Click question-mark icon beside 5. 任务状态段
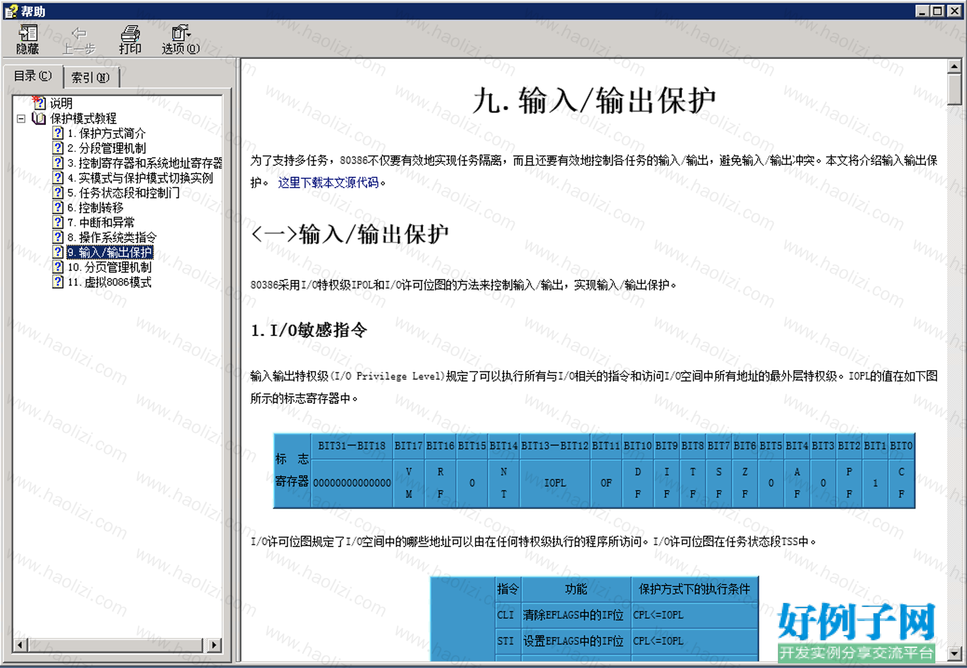 (x=58, y=193)
